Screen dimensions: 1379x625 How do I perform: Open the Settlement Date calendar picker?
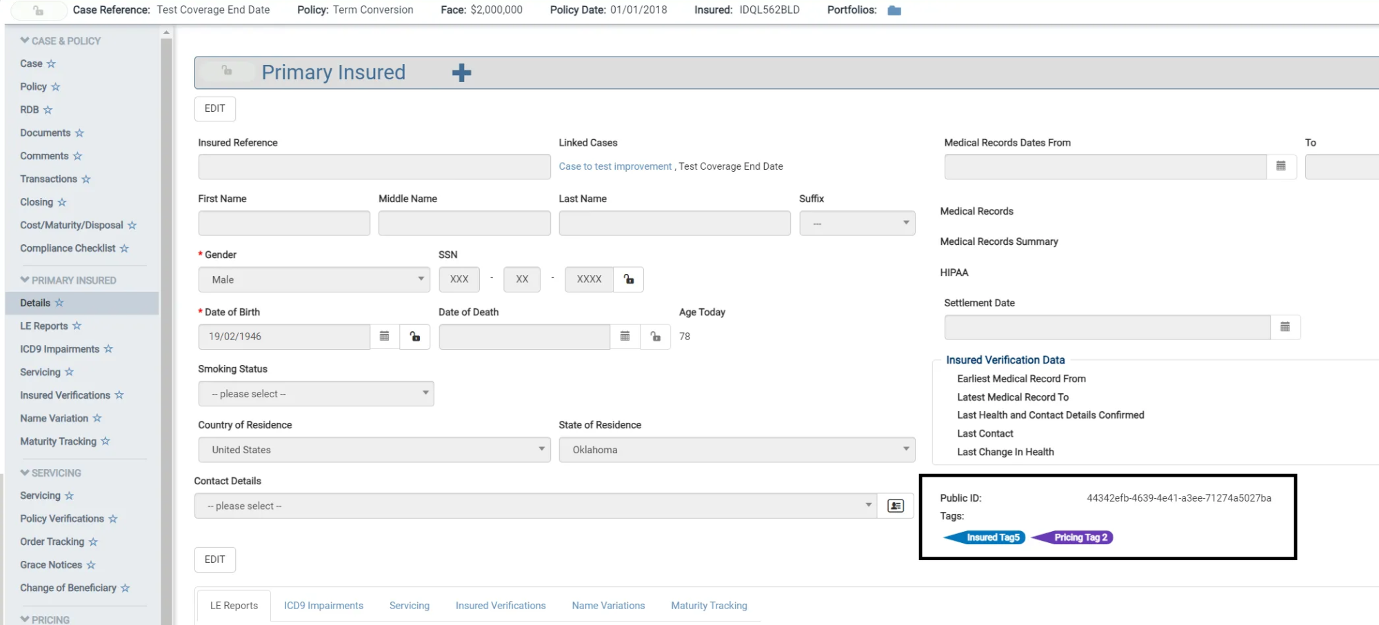pyautogui.click(x=1285, y=327)
